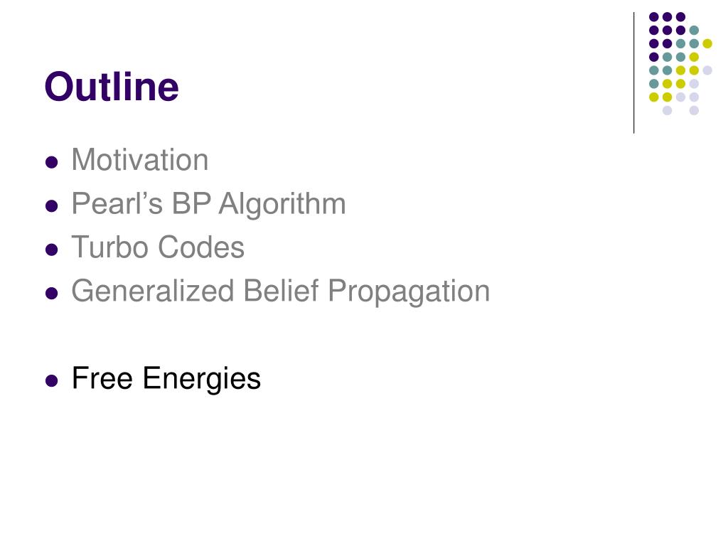Click the top-left purple dot in the grid

click(654, 17)
